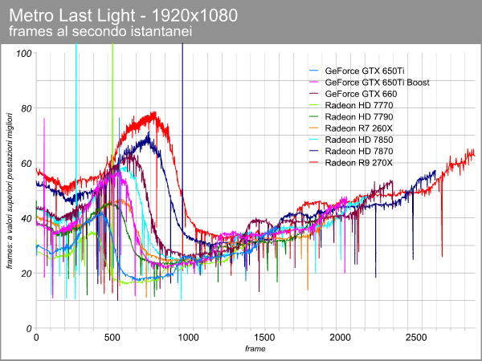Viewport: 482px width, 361px height.
Task: Select 'Radeon HD 7870' legend label
Action: pos(359,152)
